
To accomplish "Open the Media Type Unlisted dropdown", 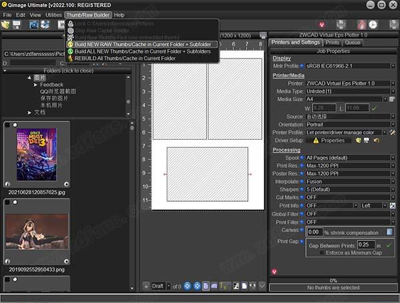I will point(393,91).
